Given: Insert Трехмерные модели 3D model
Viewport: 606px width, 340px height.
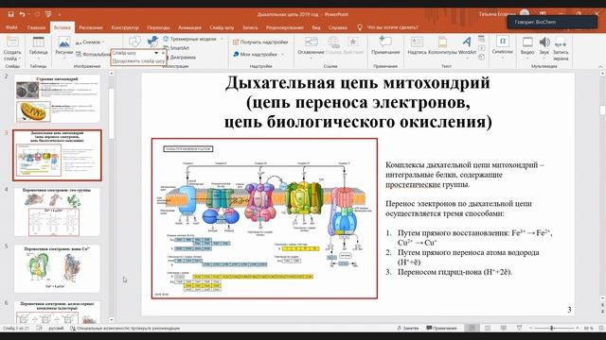Looking at the screenshot, I should pyautogui.click(x=190, y=39).
